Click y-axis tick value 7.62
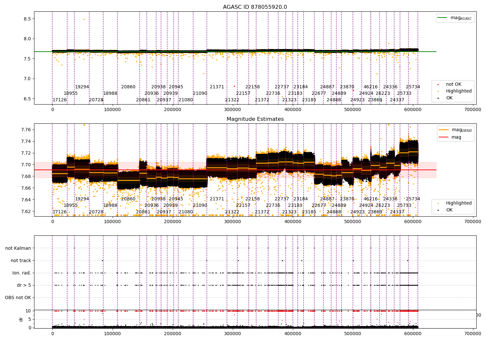 tap(26, 211)
